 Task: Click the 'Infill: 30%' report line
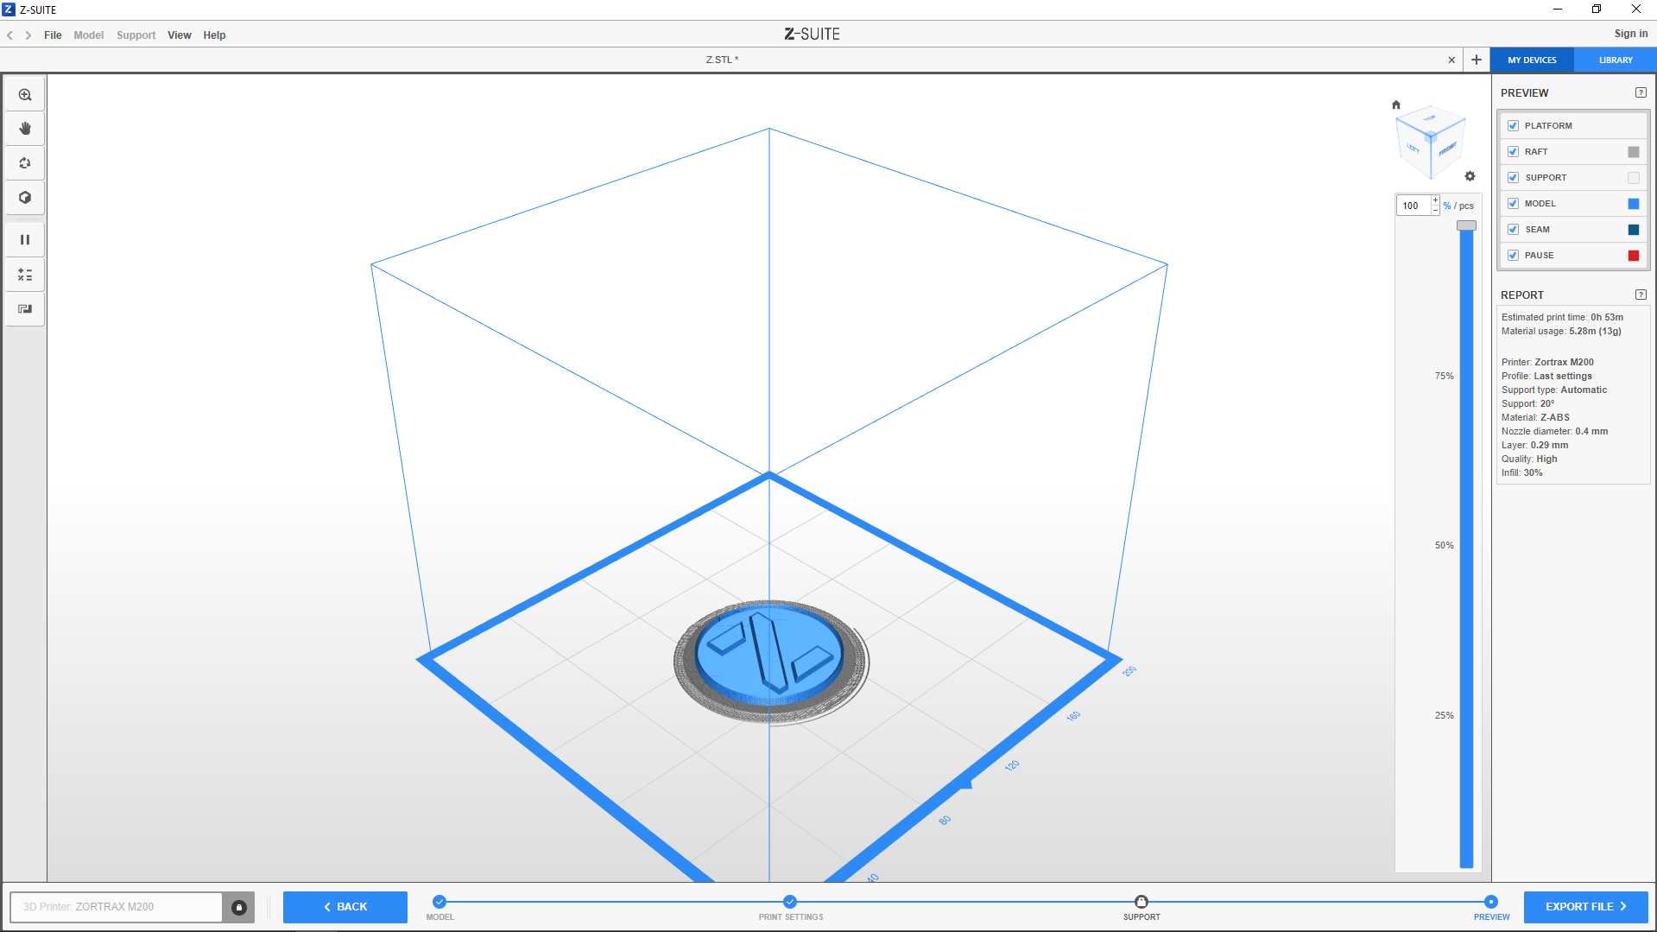click(x=1521, y=472)
